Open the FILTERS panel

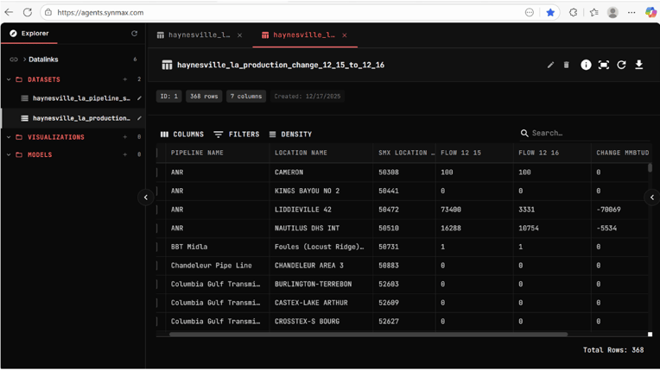[x=237, y=135]
